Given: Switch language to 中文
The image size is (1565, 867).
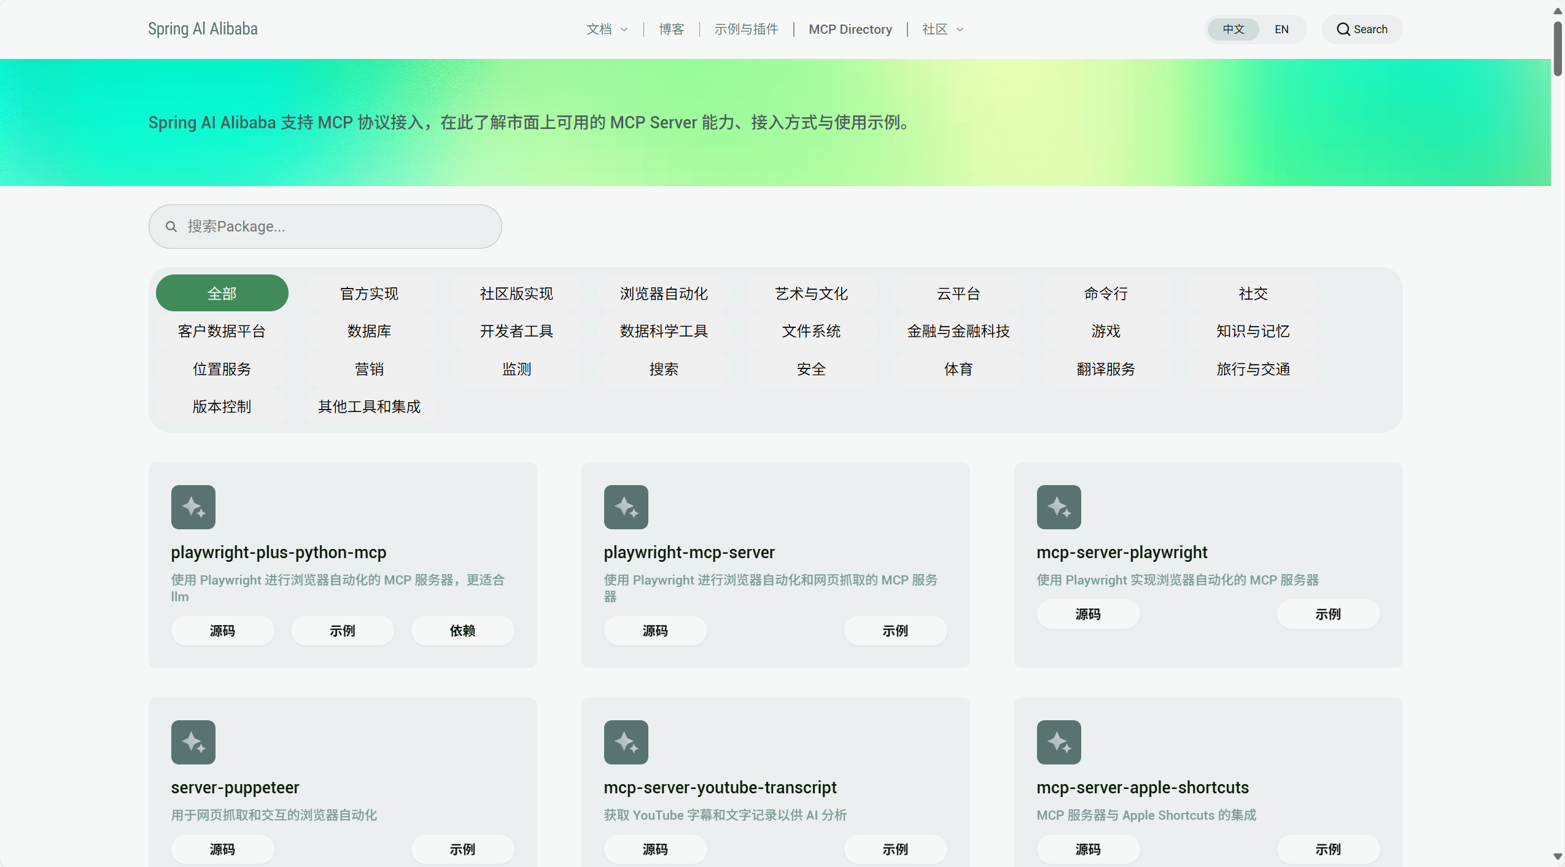Looking at the screenshot, I should (x=1233, y=29).
